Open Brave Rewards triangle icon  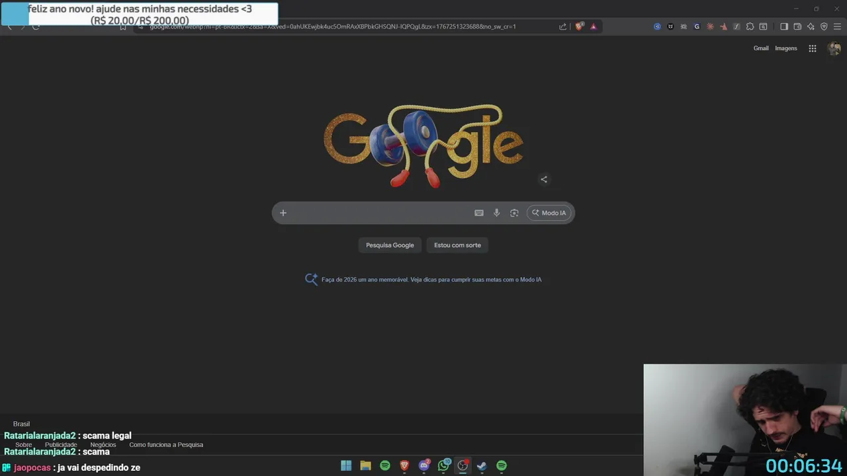594,26
